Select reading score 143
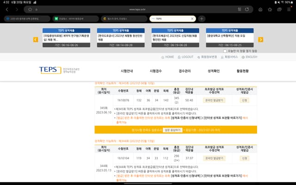 pyautogui.click(x=166, y=100)
